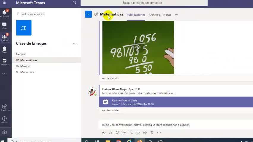Screen dimensions: 253x142
Task: Open Reunión de la clase meeting
Action: [176, 102]
